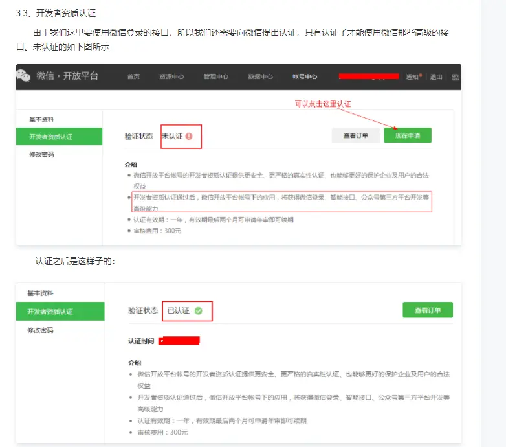
Task: Click the 未认证 status text
Action: pos(172,136)
